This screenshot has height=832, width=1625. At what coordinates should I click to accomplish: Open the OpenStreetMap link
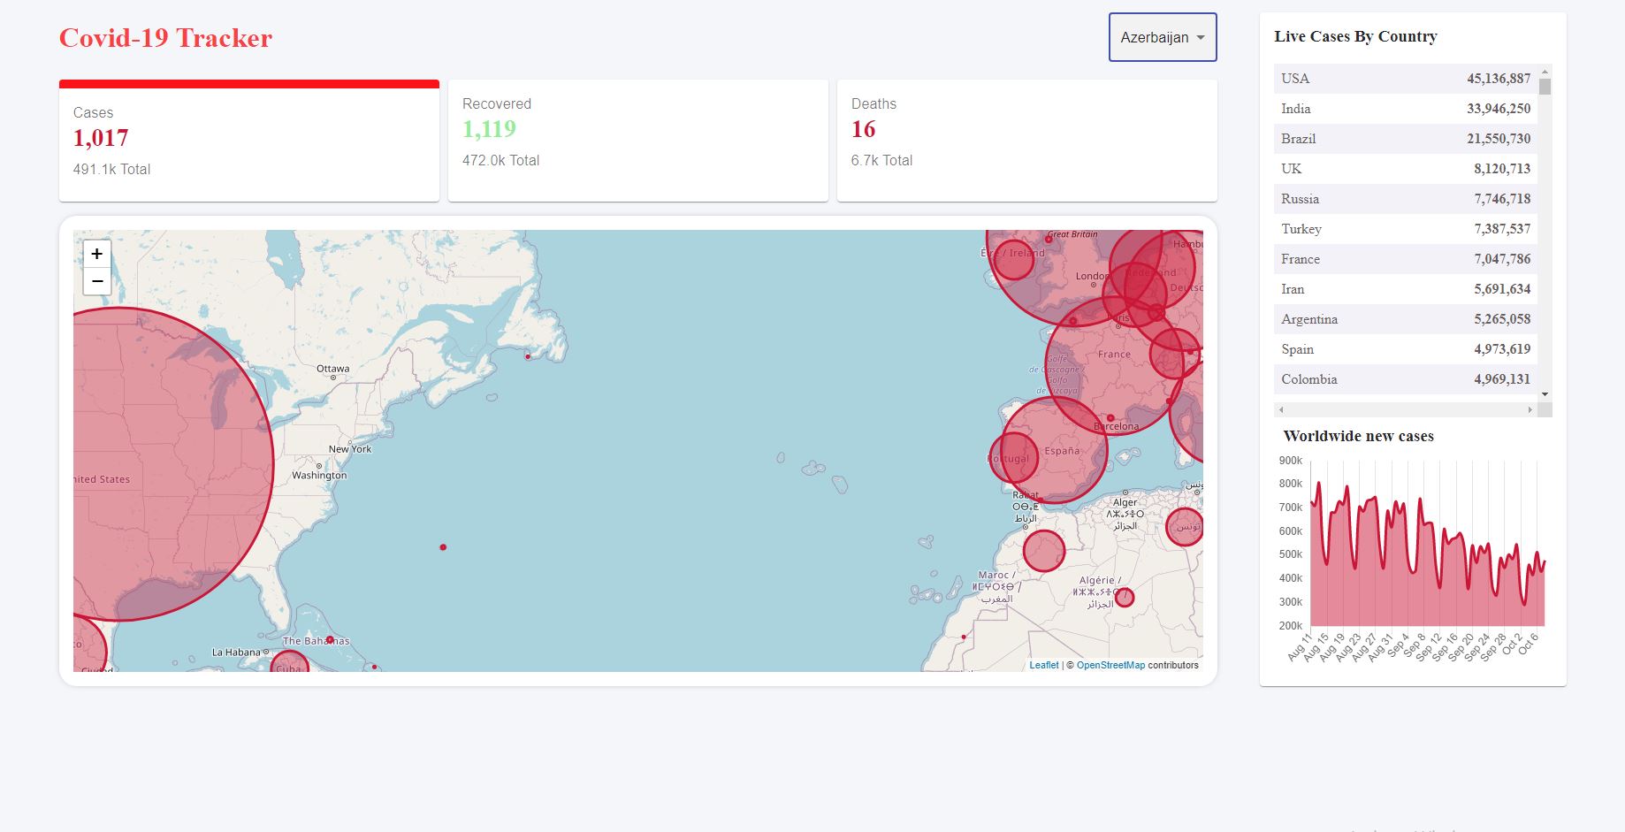click(1110, 665)
